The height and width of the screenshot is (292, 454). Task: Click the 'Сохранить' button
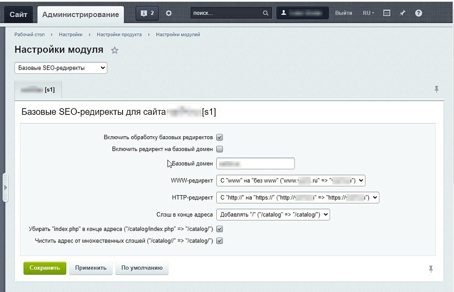tap(44, 268)
